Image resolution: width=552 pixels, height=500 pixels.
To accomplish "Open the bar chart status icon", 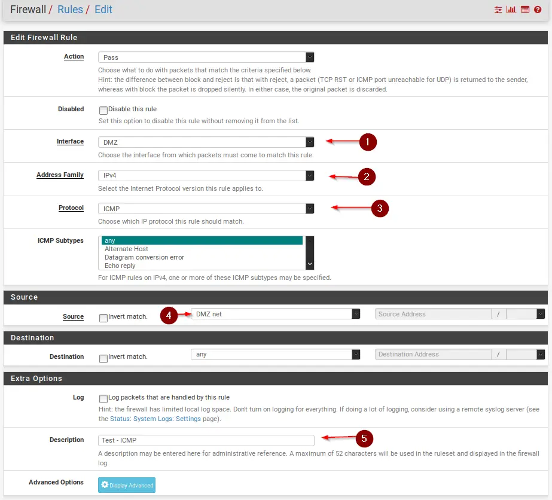I will (511, 10).
